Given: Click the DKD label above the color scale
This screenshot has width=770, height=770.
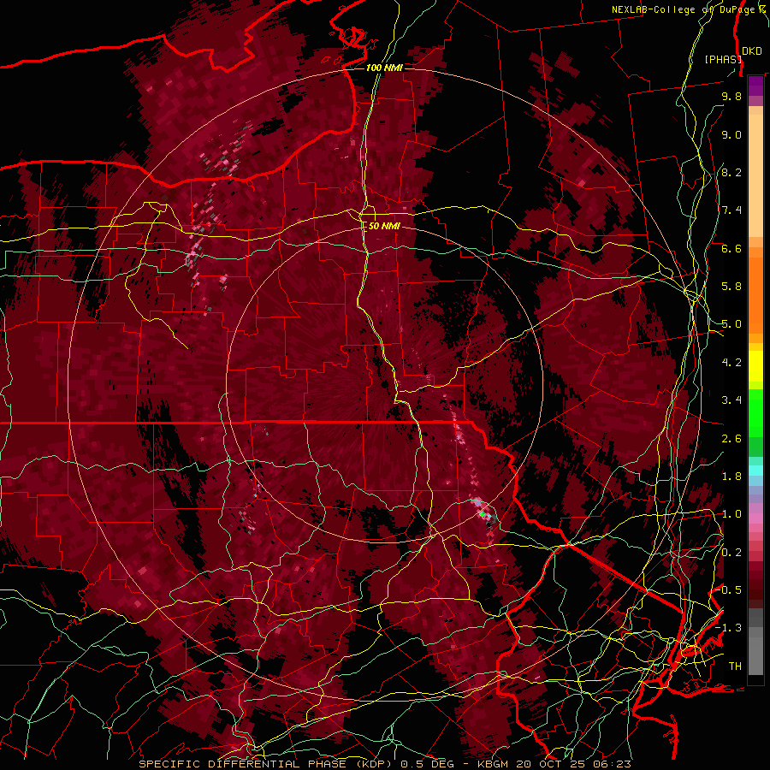Looking at the screenshot, I should (x=752, y=50).
